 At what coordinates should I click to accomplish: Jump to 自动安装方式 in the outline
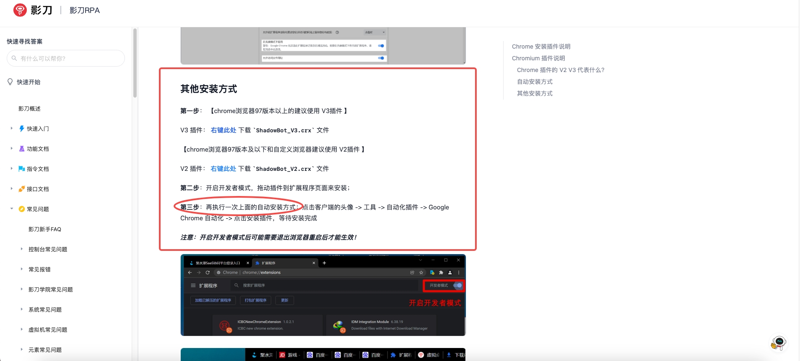click(535, 82)
